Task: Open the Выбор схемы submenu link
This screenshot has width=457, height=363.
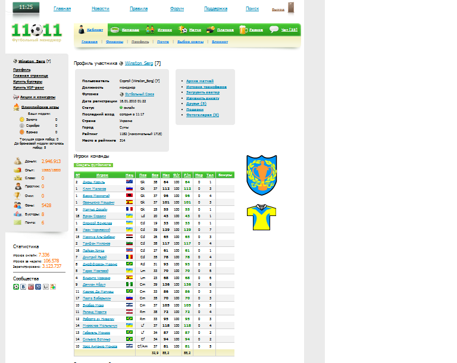Action: [190, 42]
